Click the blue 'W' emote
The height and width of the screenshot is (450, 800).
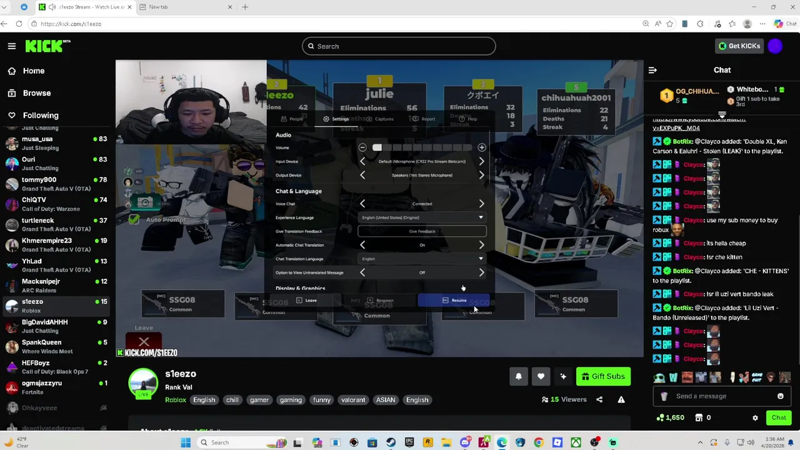(x=673, y=377)
